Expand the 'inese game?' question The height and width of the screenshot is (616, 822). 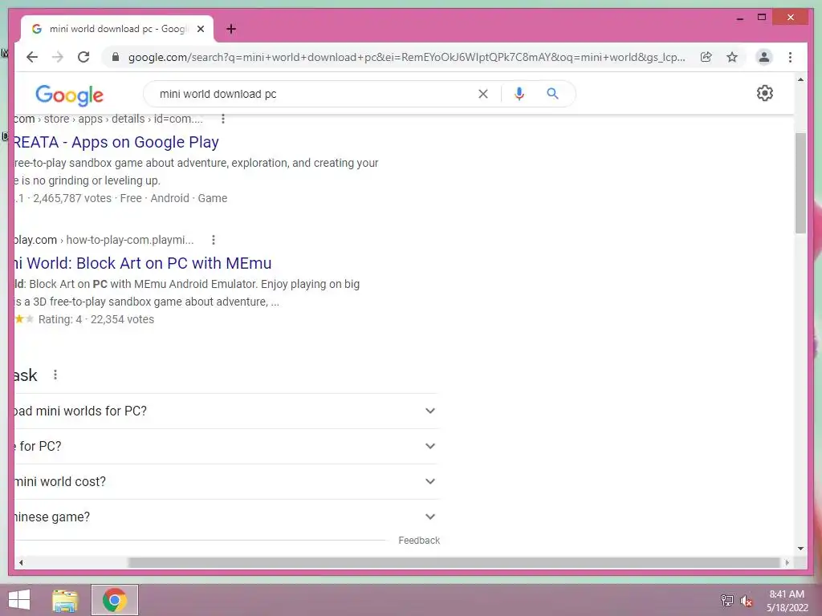[226, 517]
